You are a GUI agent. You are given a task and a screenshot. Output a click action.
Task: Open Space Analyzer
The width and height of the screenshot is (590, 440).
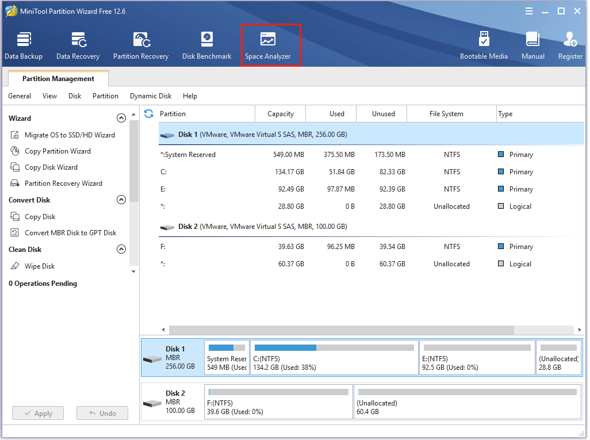[268, 45]
